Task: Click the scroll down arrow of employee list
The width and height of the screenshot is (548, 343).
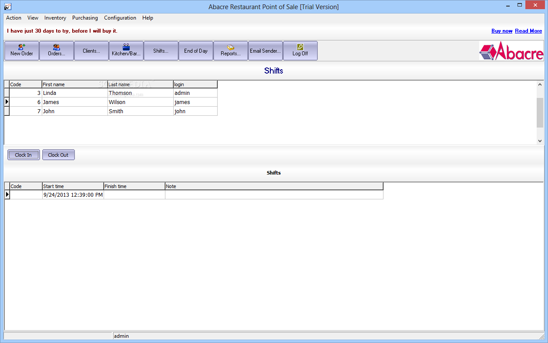Action: click(540, 141)
